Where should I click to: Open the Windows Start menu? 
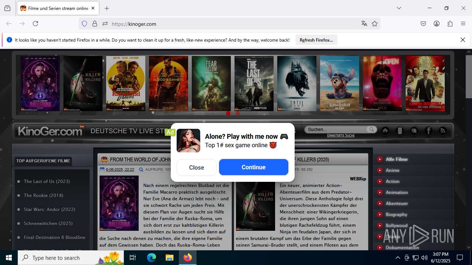tap(9, 258)
